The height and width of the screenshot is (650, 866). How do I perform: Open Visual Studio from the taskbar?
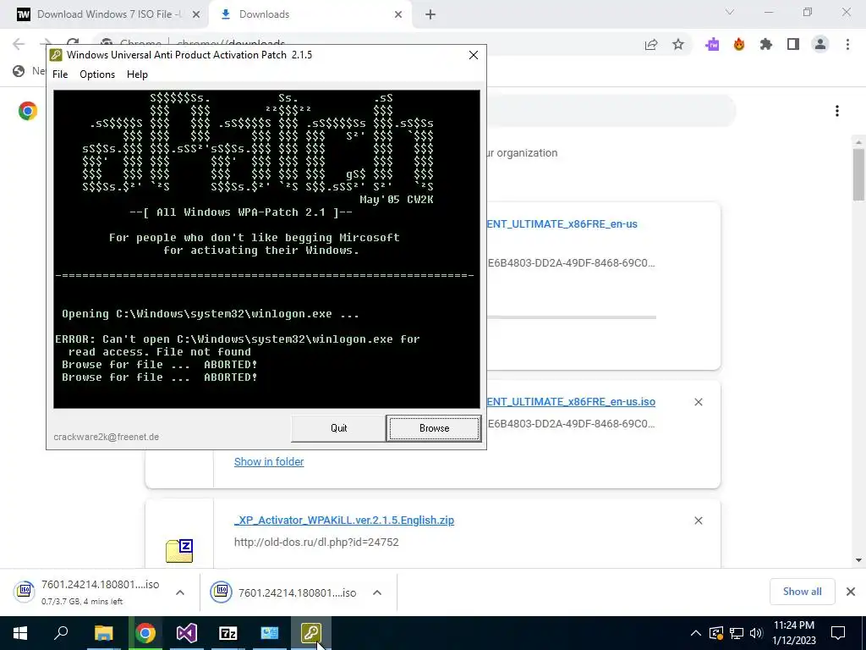[x=187, y=633]
